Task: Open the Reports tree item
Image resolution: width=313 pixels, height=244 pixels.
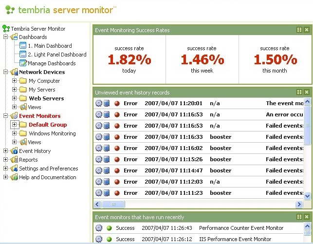Action: point(28,160)
